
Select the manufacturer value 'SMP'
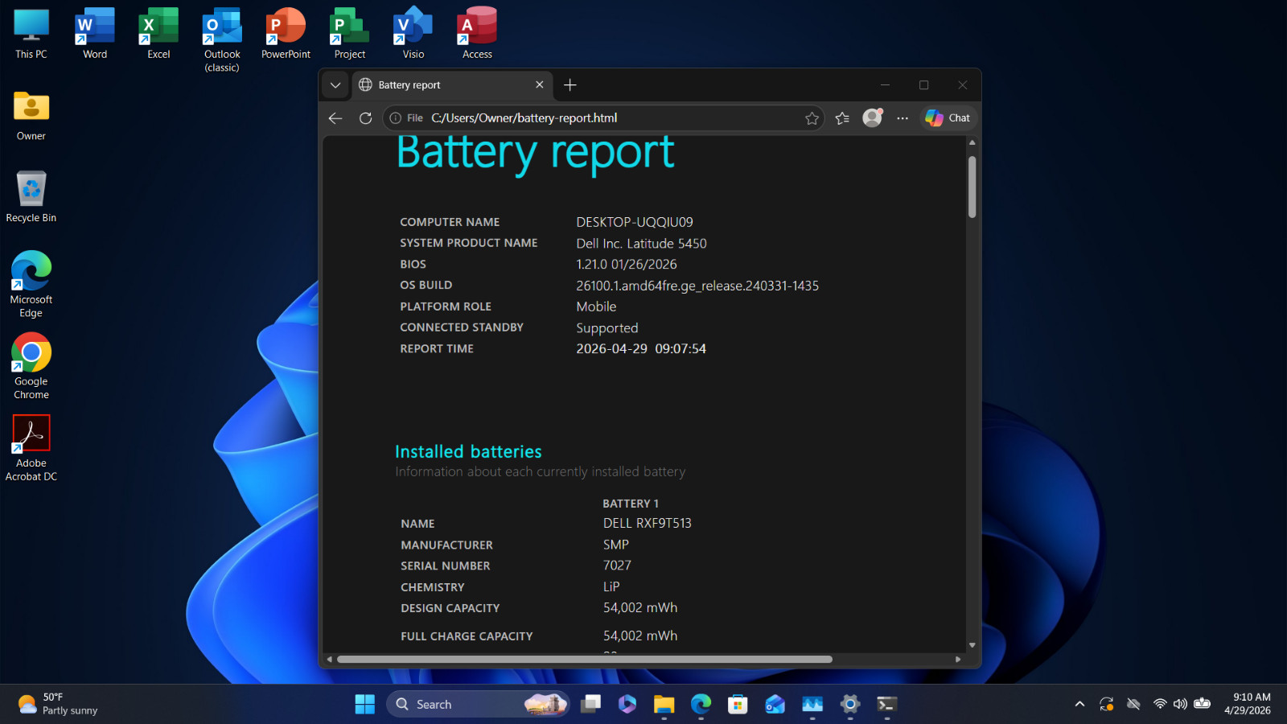click(616, 545)
